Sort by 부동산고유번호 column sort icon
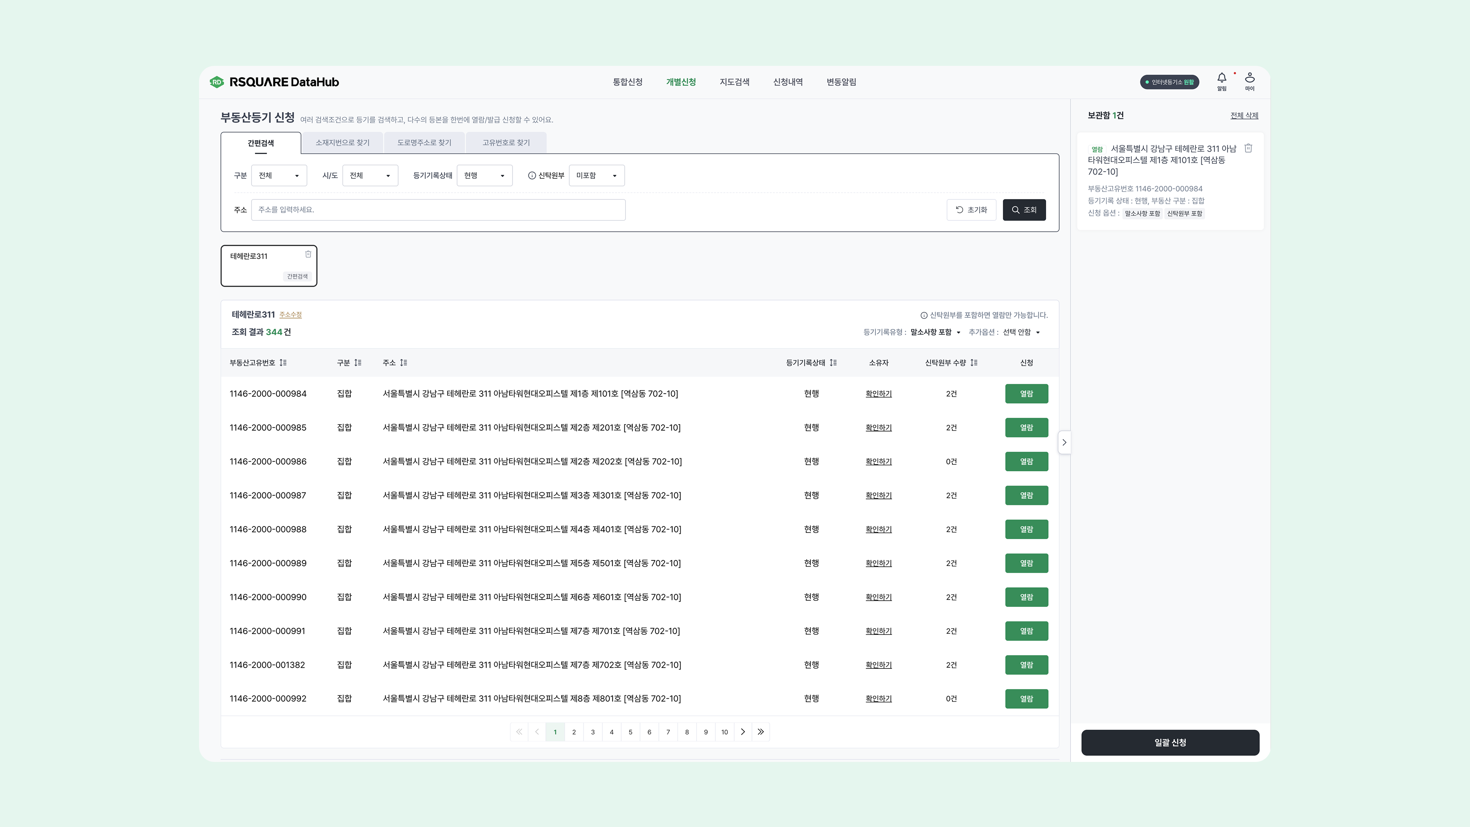 click(x=283, y=363)
